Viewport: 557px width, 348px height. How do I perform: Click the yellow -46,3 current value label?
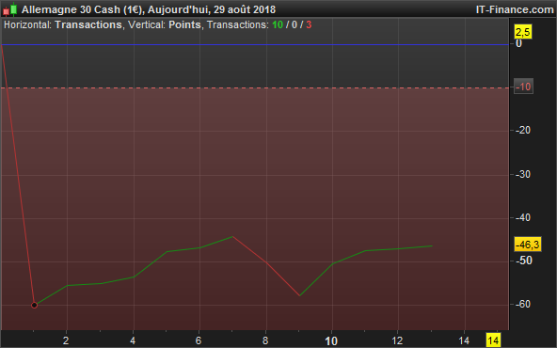528,245
